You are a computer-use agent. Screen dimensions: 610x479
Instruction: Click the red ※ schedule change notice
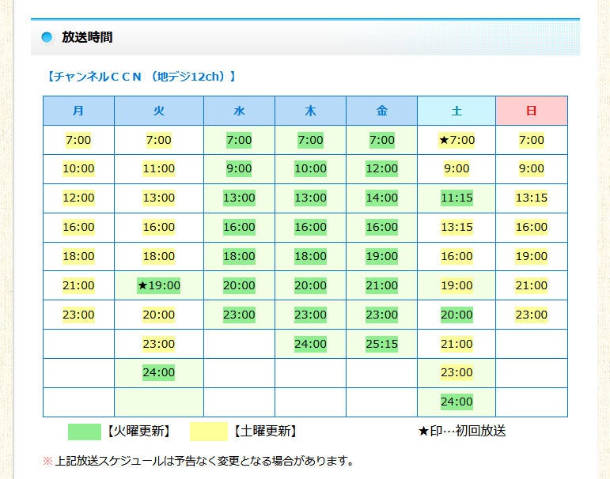199,461
